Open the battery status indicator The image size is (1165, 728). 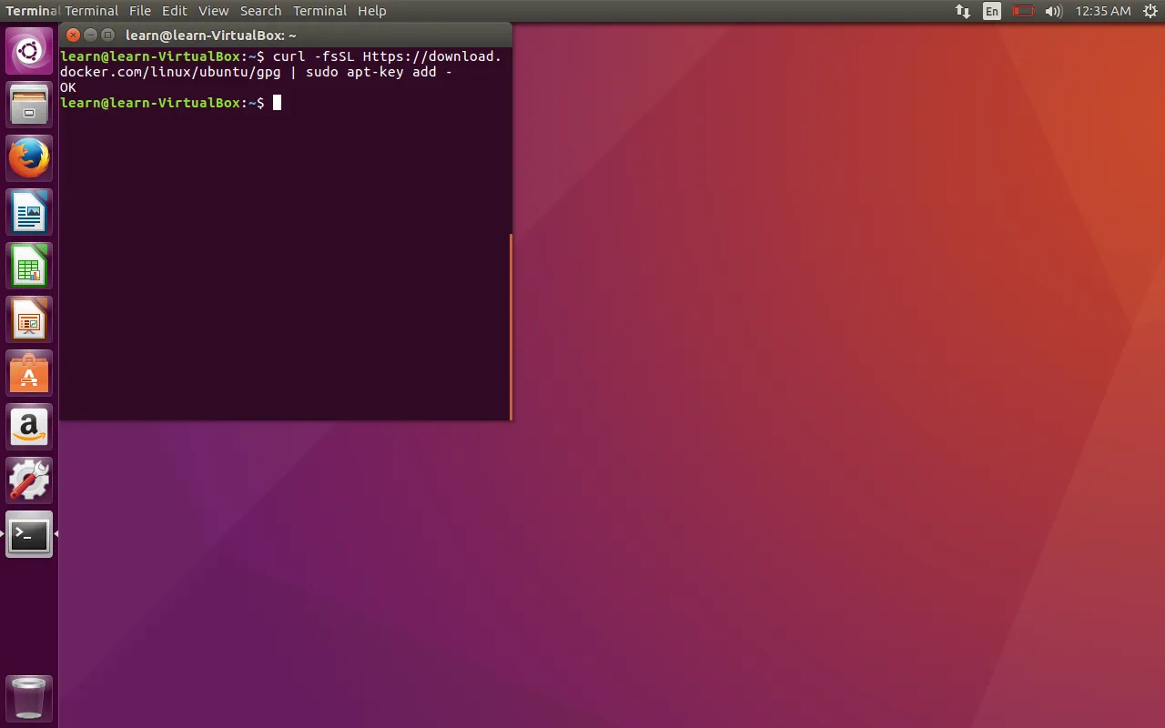click(x=1024, y=11)
